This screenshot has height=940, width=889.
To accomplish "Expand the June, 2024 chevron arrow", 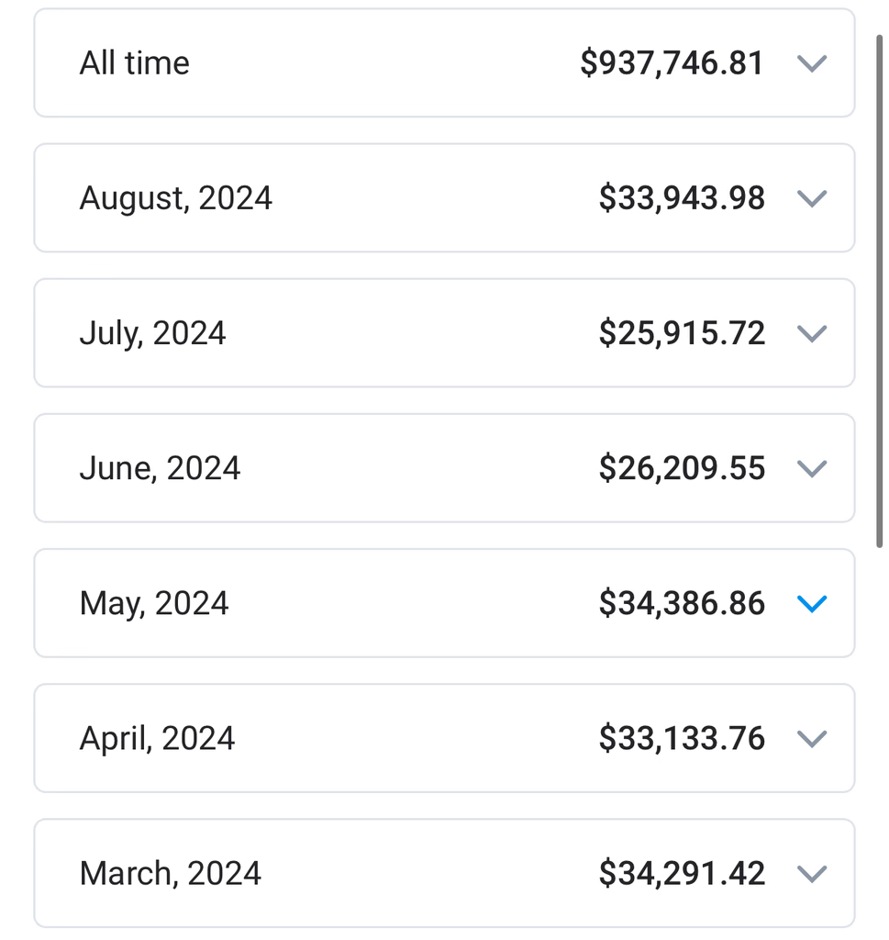I will [x=812, y=468].
